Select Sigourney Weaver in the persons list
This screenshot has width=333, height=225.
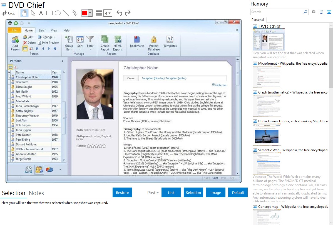click(x=35, y=116)
